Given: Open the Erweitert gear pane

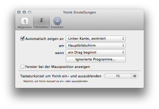Looking at the screenshot, I should tap(57, 23).
